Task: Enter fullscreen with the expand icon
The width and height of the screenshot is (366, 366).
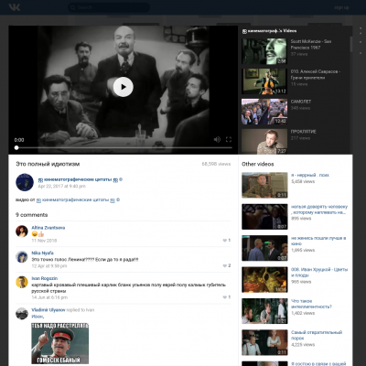Action: pyautogui.click(x=229, y=139)
